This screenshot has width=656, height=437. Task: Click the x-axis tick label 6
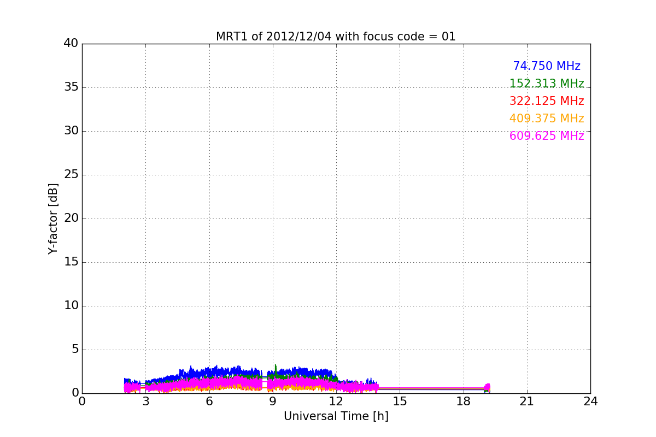[209, 401]
